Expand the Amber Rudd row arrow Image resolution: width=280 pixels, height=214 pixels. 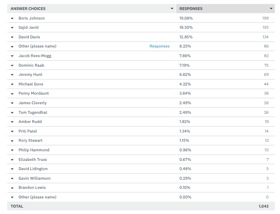(13, 122)
